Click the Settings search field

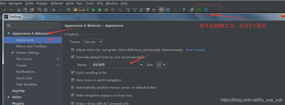pyautogui.click(x=33, y=26)
